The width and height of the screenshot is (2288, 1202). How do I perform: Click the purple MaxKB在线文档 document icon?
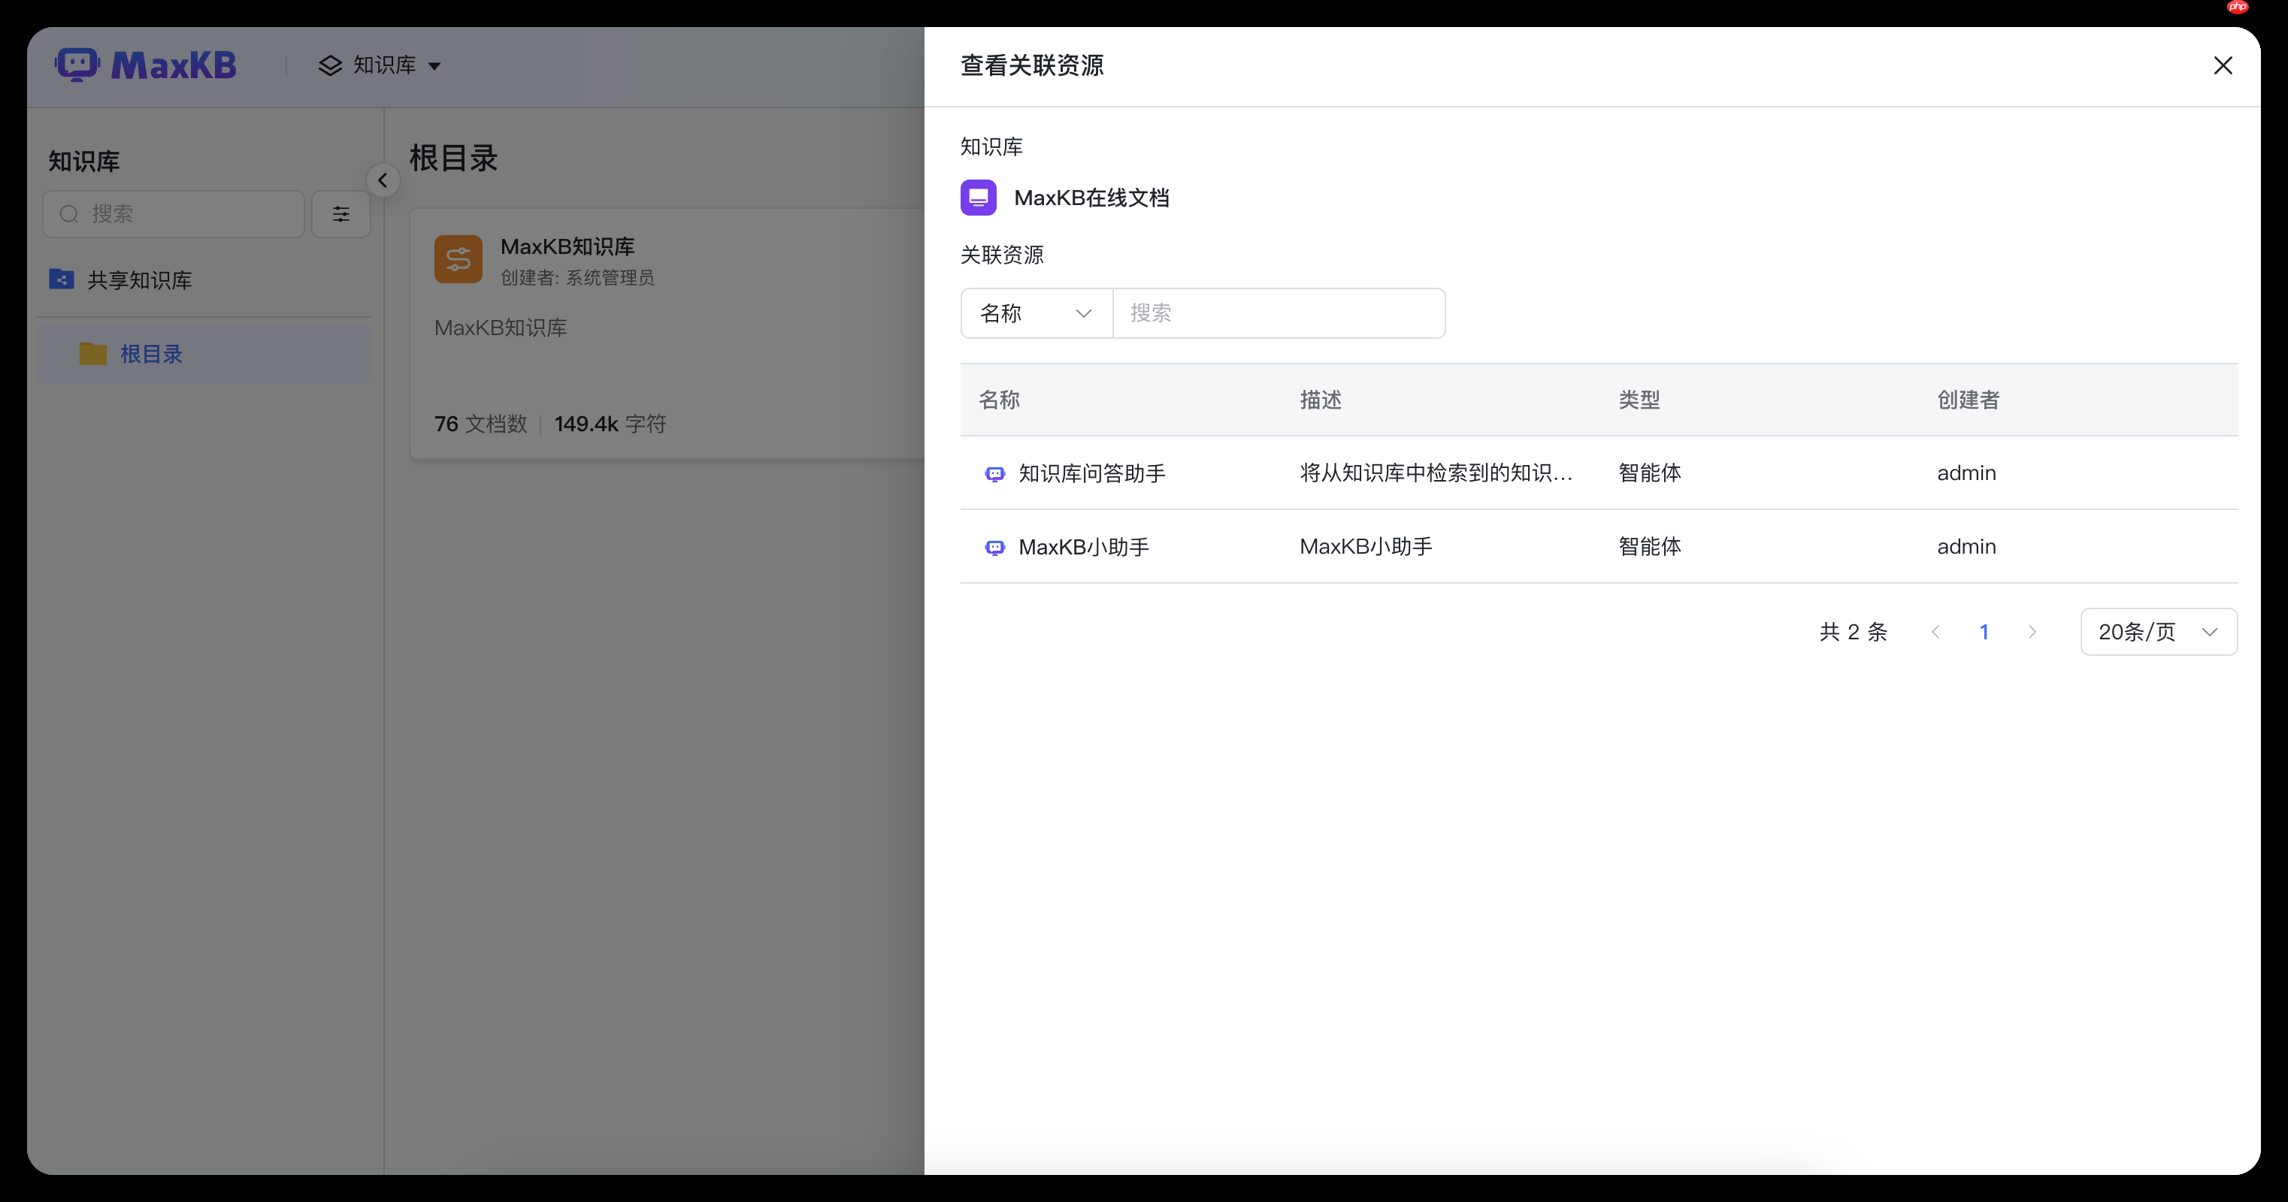tap(979, 197)
